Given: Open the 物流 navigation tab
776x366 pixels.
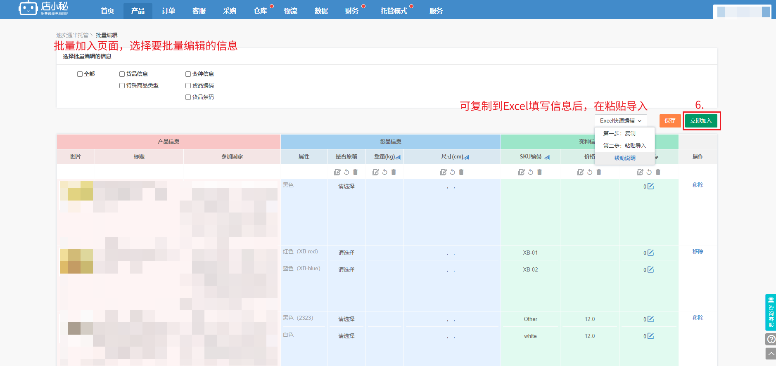Looking at the screenshot, I should [291, 11].
